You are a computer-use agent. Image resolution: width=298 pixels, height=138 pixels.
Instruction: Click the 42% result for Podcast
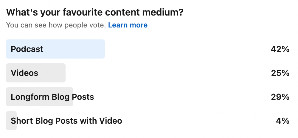click(x=280, y=49)
